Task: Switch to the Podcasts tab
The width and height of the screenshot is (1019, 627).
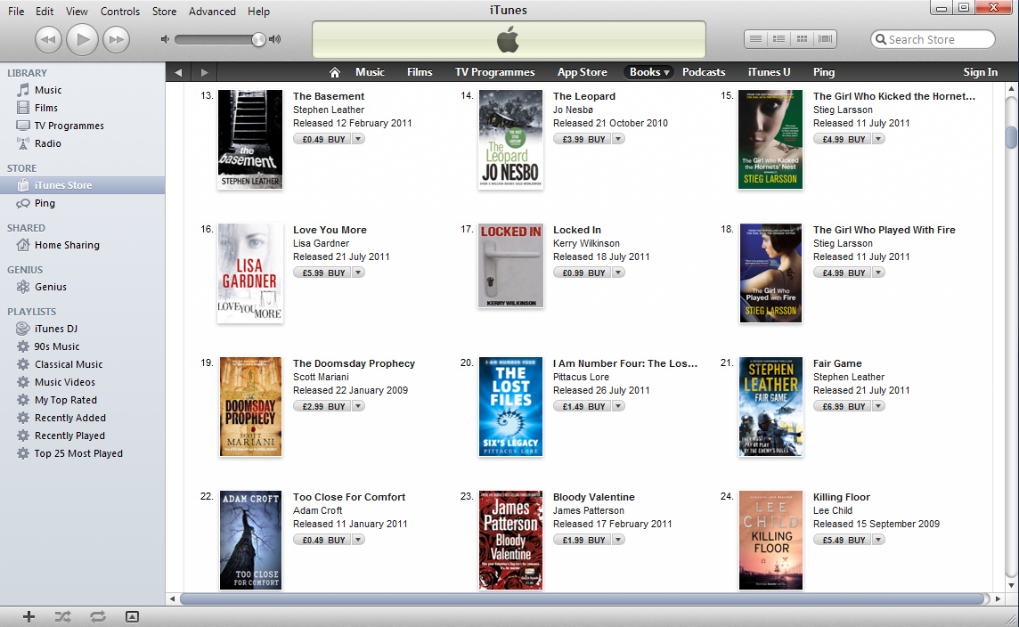Action: pyautogui.click(x=704, y=72)
